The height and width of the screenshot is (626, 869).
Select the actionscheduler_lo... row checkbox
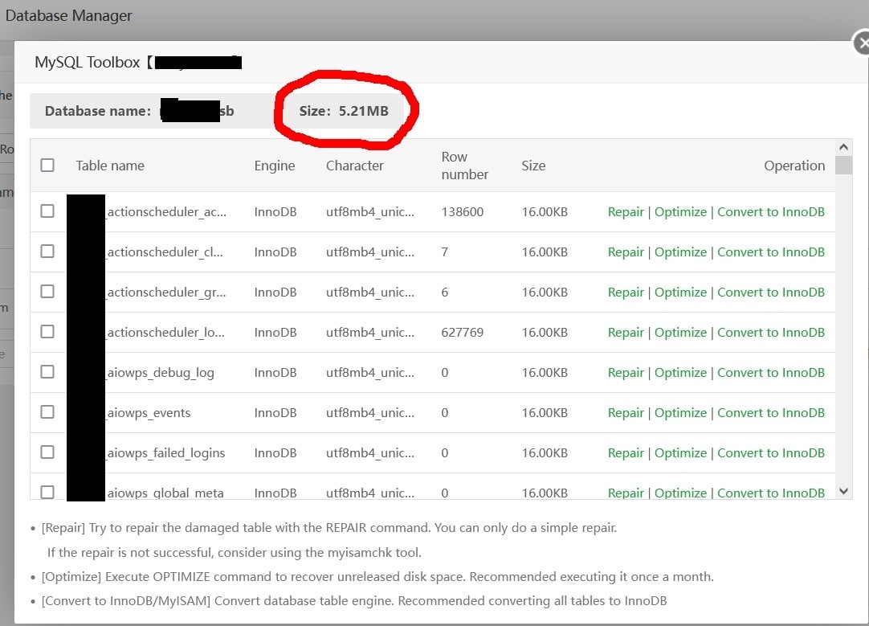(47, 332)
